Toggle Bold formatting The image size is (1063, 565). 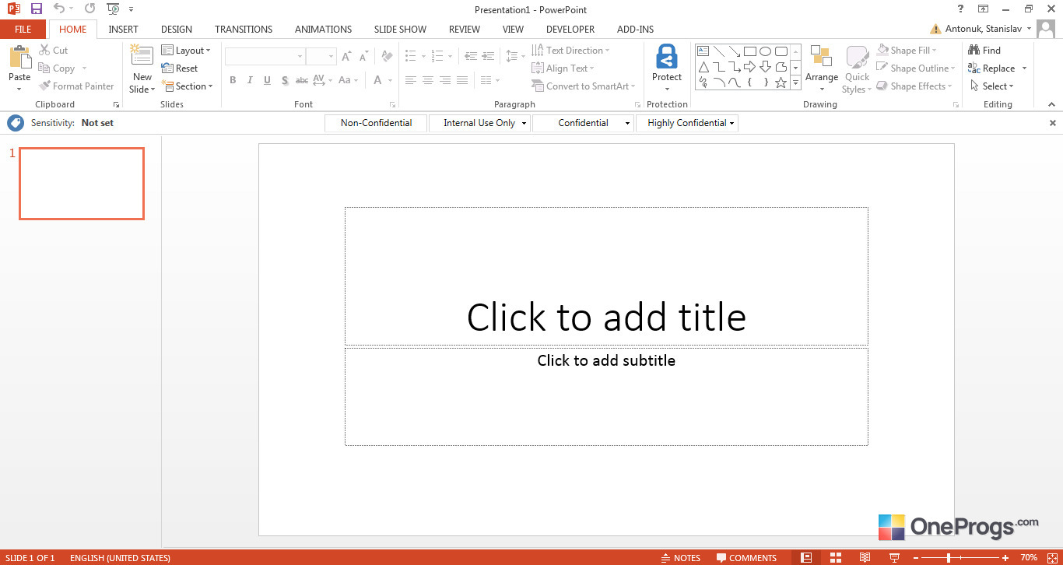[233, 80]
